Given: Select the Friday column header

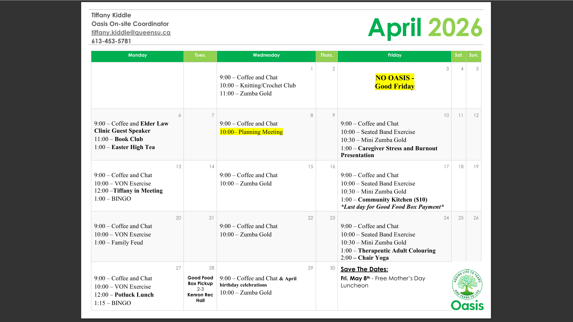Looking at the screenshot, I should point(394,55).
